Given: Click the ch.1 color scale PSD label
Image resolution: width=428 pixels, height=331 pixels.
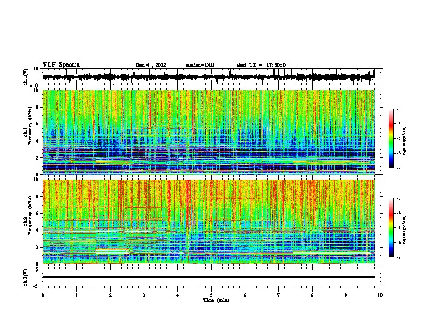Looking at the screenshot, I should 405,141.
